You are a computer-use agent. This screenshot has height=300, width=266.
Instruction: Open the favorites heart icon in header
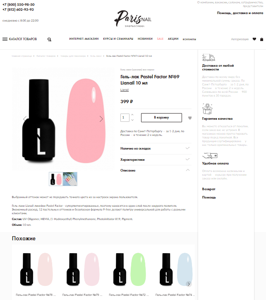[x=254, y=39]
